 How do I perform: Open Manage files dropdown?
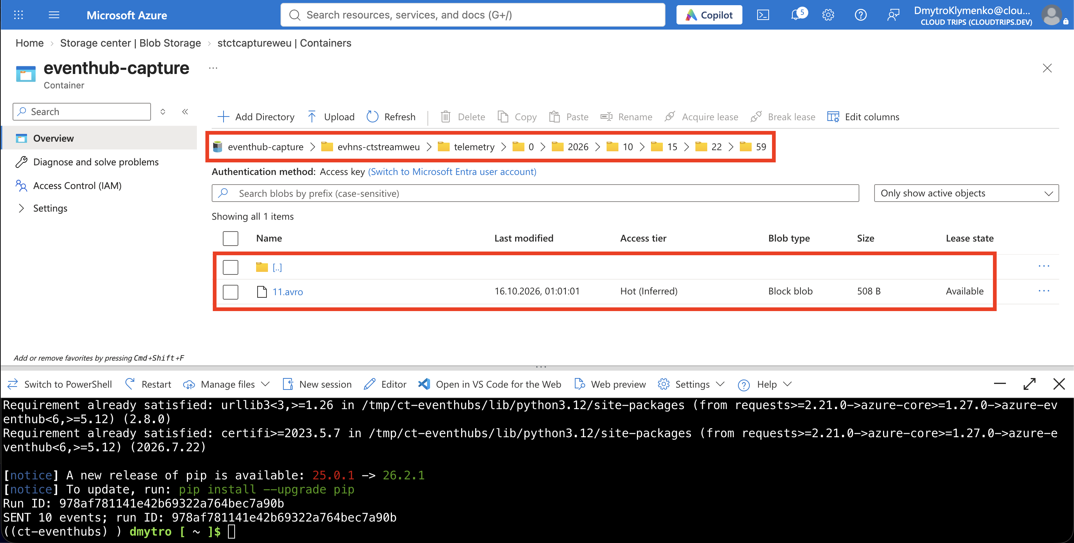coord(226,384)
